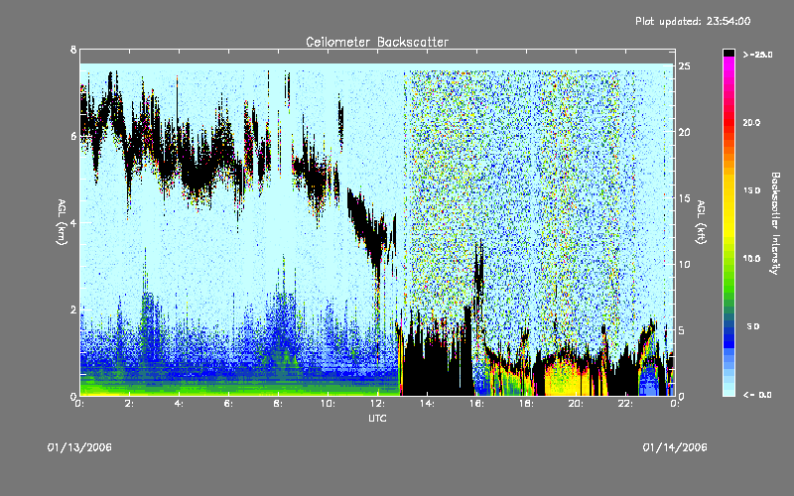Click the 4 km tick on left axis
Image resolution: width=794 pixels, height=496 pixels.
point(73,222)
